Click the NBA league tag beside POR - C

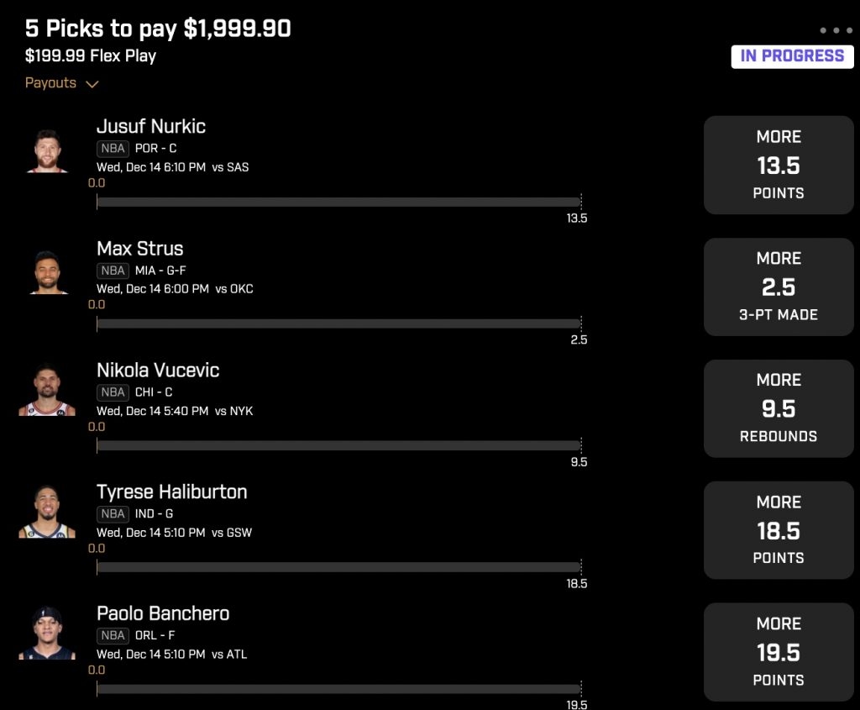(x=113, y=149)
